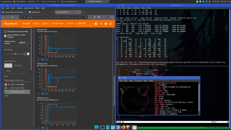Expand Training/Top5 chart to full size
Image resolution: width=231 pixels, height=130 pixels.
[39, 94]
